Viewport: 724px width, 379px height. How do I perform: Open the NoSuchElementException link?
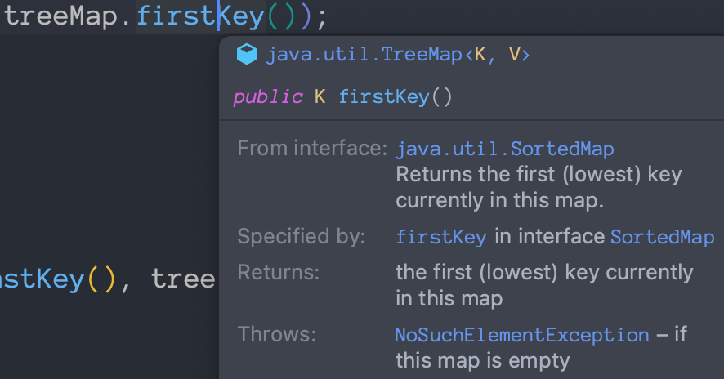pyautogui.click(x=522, y=335)
